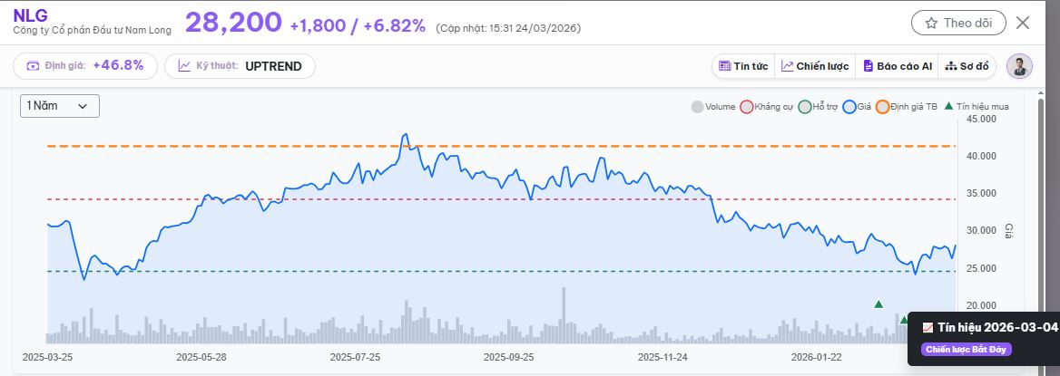Screen dimensions: 1060x376
Task: Close the NLG stock panel
Action: 1023,24
